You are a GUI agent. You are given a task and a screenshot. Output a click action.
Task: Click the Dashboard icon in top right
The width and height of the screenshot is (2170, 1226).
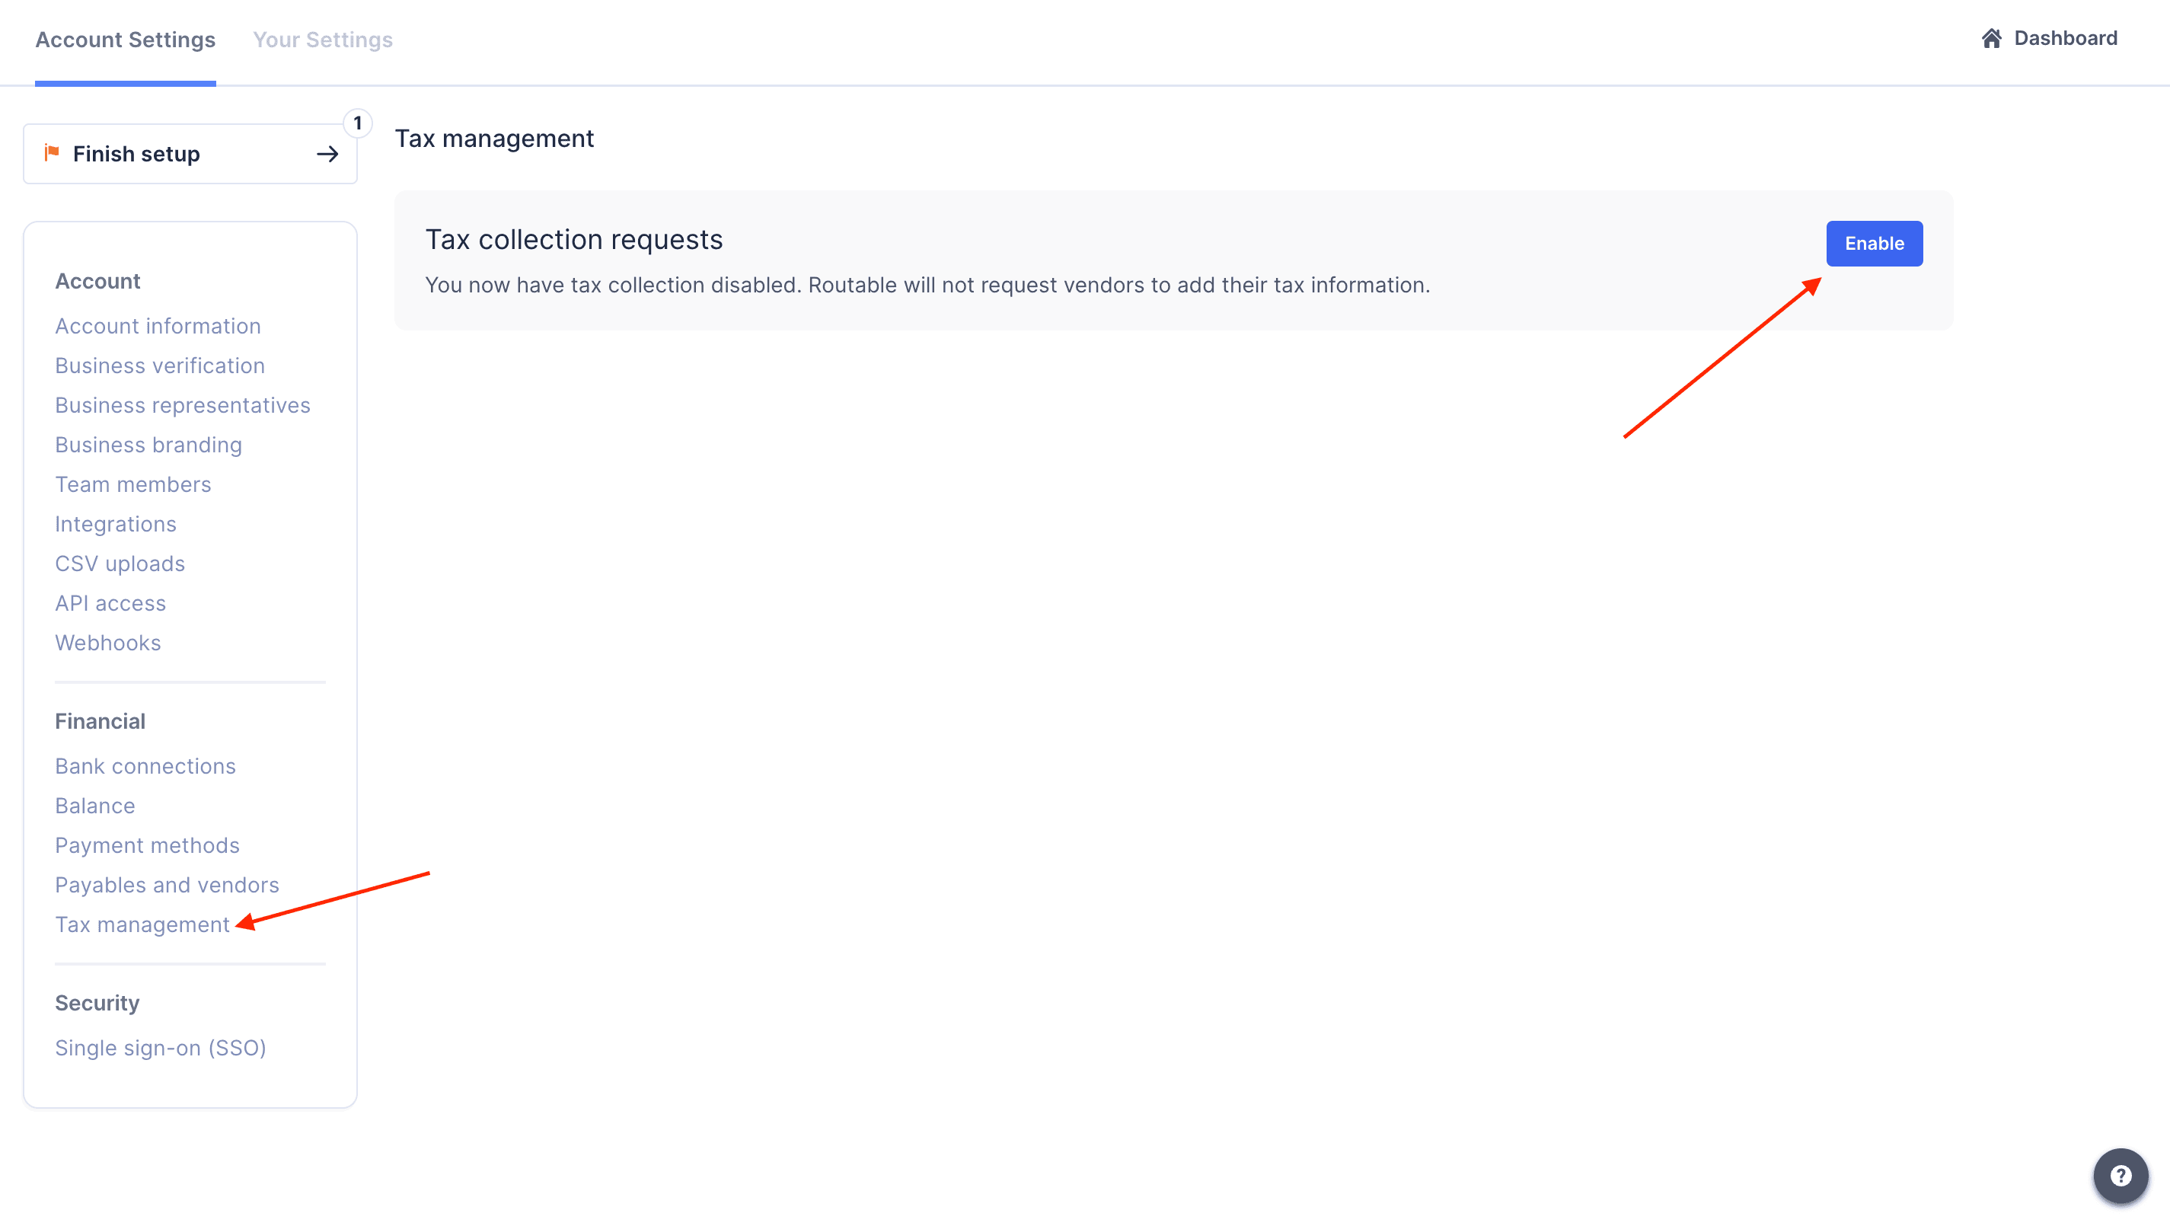tap(1990, 39)
